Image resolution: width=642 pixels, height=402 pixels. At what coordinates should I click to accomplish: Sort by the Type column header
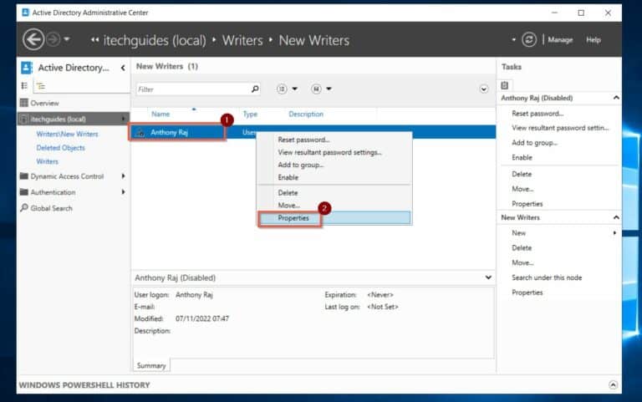[x=250, y=114]
